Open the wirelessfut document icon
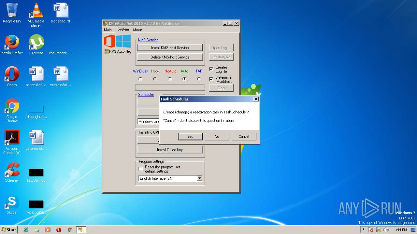417x234 pixels. [x=61, y=77]
